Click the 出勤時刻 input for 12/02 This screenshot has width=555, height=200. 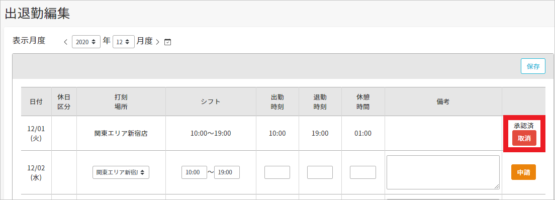coord(277,172)
